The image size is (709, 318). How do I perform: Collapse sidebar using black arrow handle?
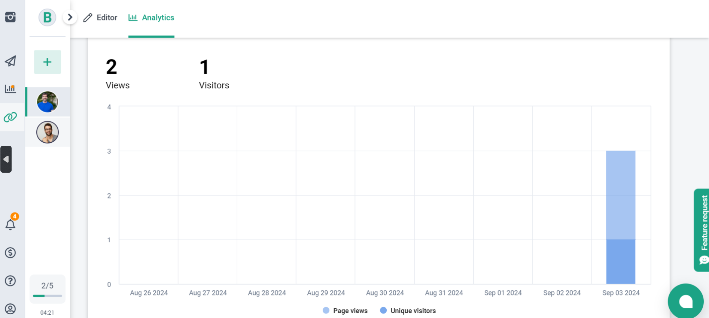tap(6, 159)
